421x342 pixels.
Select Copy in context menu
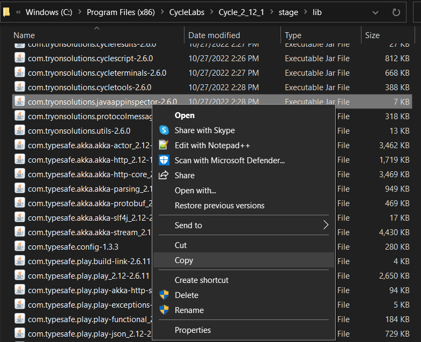(243, 260)
